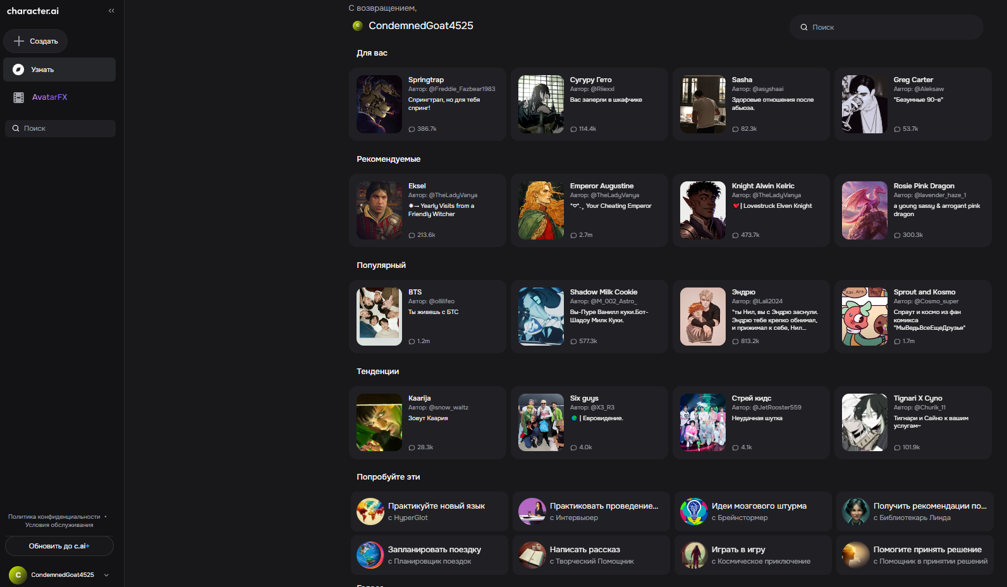Open the Emperor Augustine character card

coord(589,210)
